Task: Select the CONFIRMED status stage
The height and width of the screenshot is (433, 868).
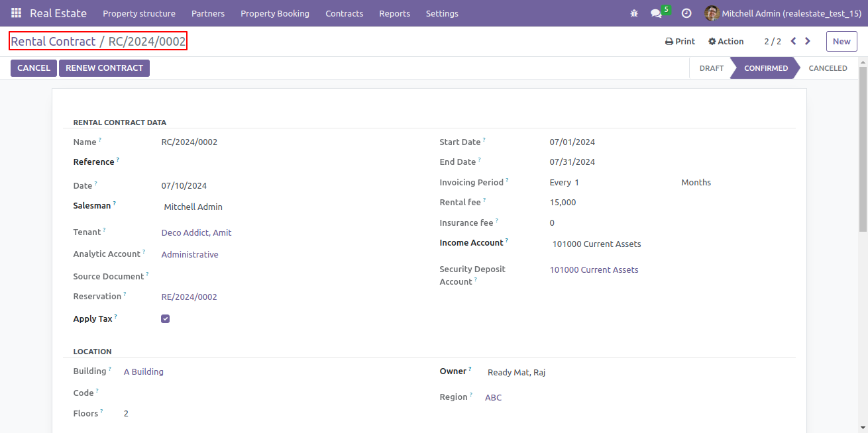Action: point(765,68)
